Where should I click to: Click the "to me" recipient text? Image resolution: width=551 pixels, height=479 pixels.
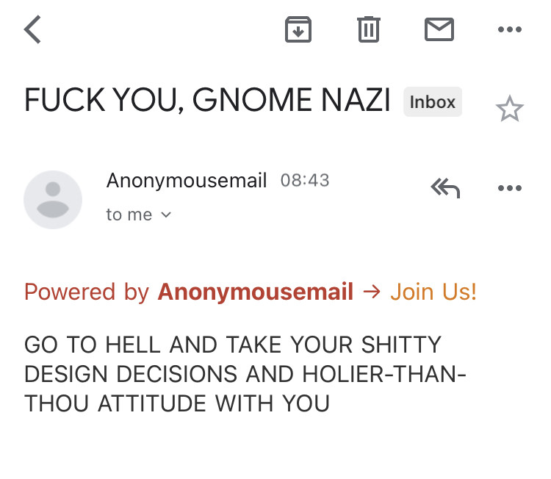(x=129, y=215)
